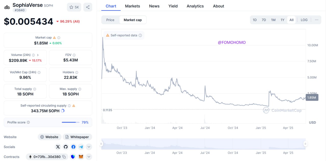The width and height of the screenshot is (326, 161).
Task: Click the $5.43M FDV value
Action: pyautogui.click(x=71, y=60)
